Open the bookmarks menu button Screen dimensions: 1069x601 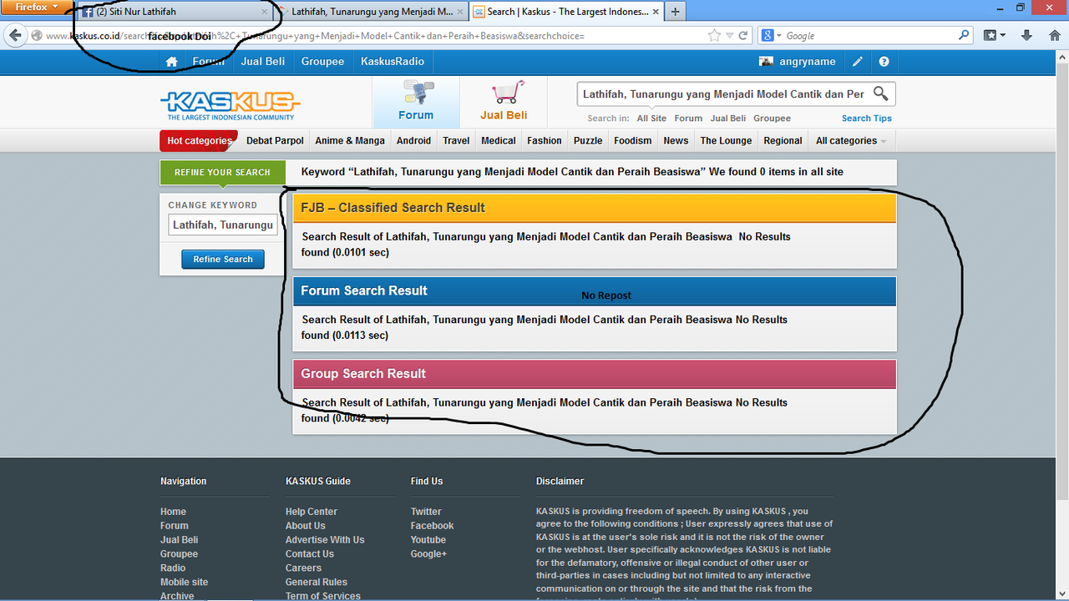(994, 36)
